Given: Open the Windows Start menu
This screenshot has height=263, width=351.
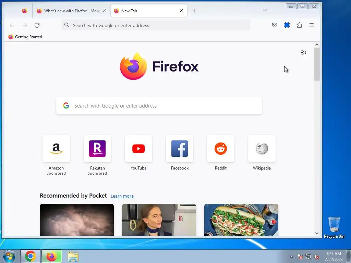Looking at the screenshot, I should click(x=9, y=256).
